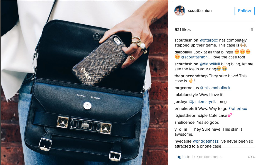This screenshot has width=261, height=165.
Task: Click the post photo of the bag
Action: click(84, 82)
